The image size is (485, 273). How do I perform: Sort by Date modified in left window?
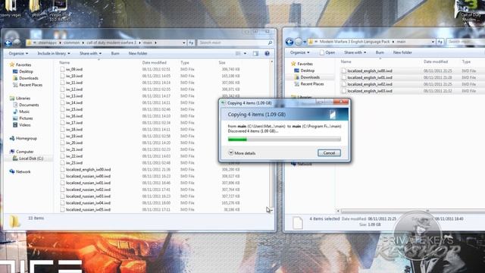point(155,62)
